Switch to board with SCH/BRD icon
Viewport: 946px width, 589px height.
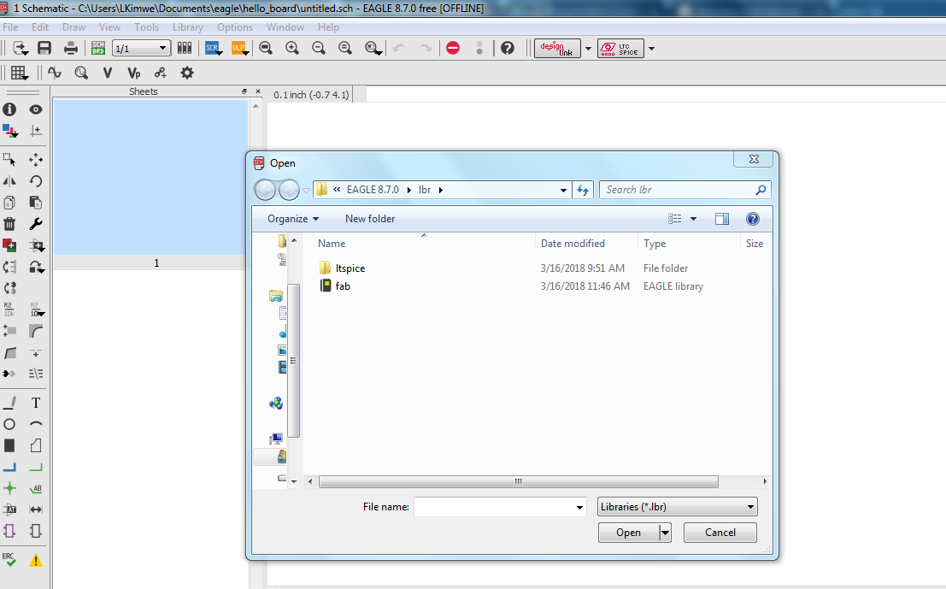click(97, 48)
